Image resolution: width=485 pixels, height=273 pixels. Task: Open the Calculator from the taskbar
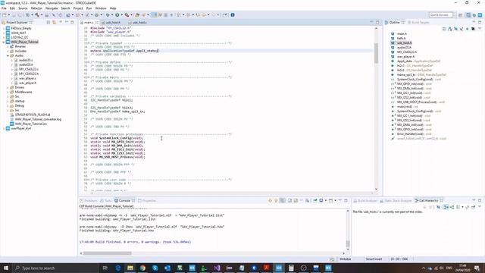click(x=291, y=268)
